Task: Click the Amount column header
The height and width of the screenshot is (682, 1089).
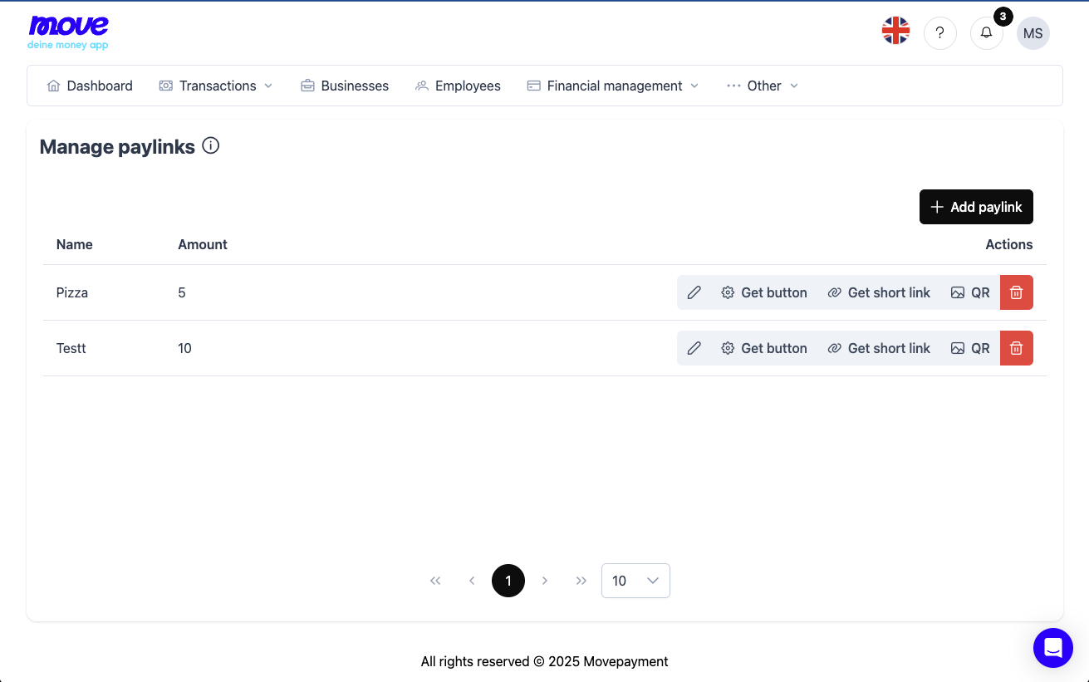Action: pos(203,244)
